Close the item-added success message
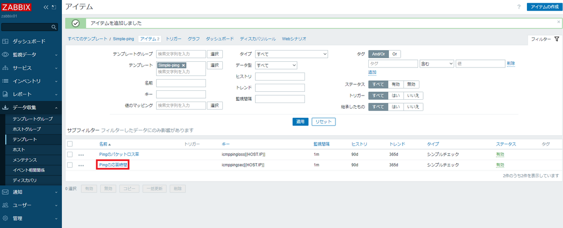The height and width of the screenshot is (228, 563). tap(558, 22)
